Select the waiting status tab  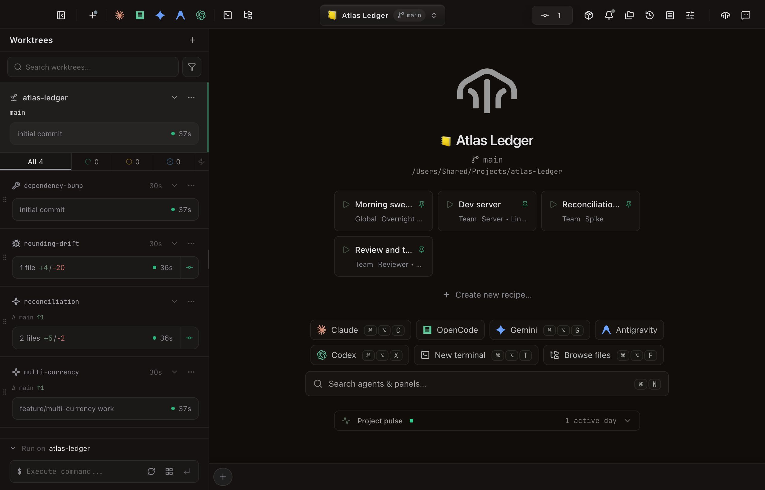pyautogui.click(x=133, y=162)
